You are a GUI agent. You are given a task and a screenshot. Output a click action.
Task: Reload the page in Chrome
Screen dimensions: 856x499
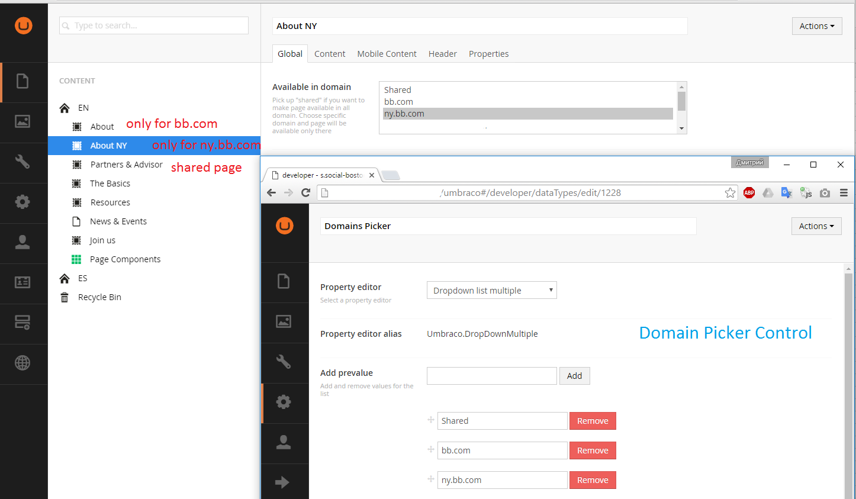[x=305, y=192]
